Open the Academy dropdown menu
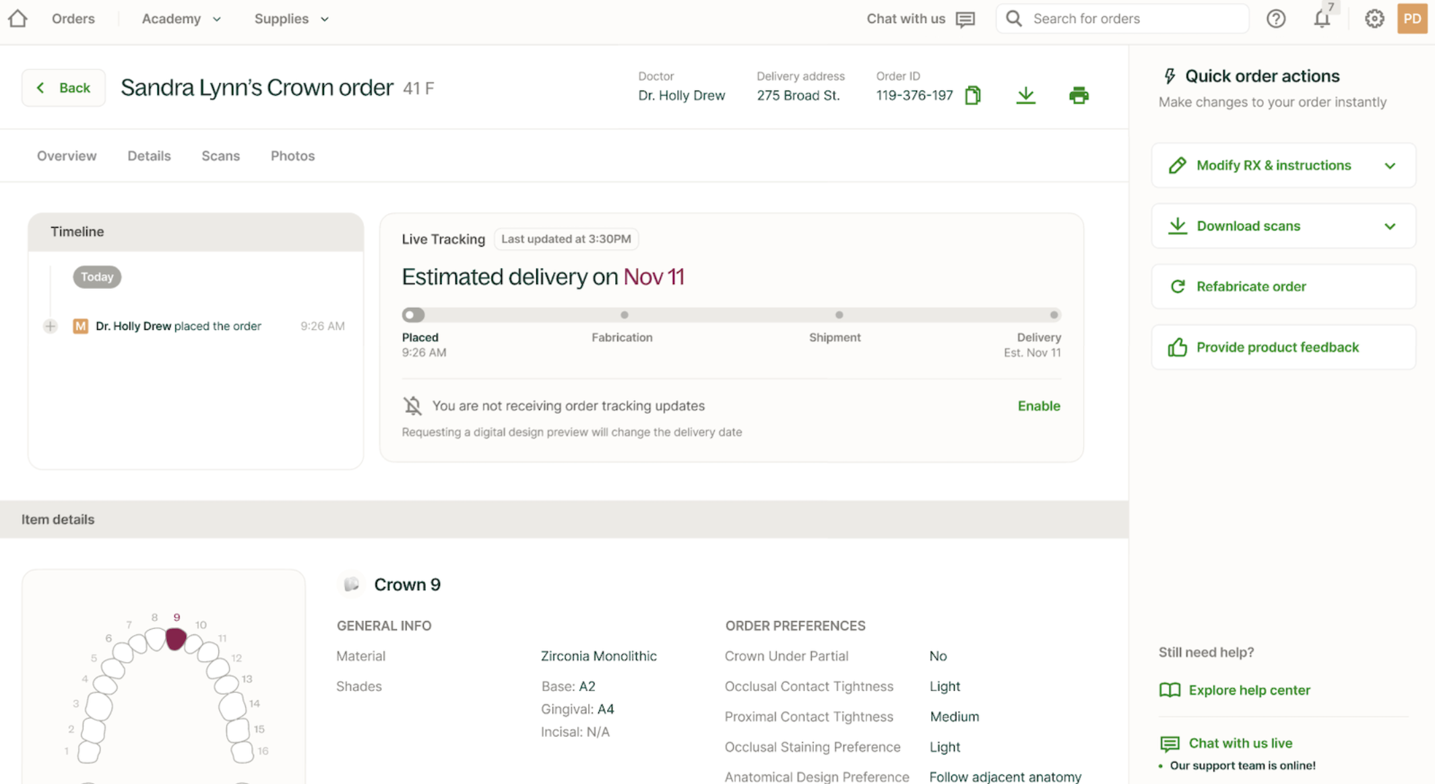The image size is (1435, 784). 181,19
